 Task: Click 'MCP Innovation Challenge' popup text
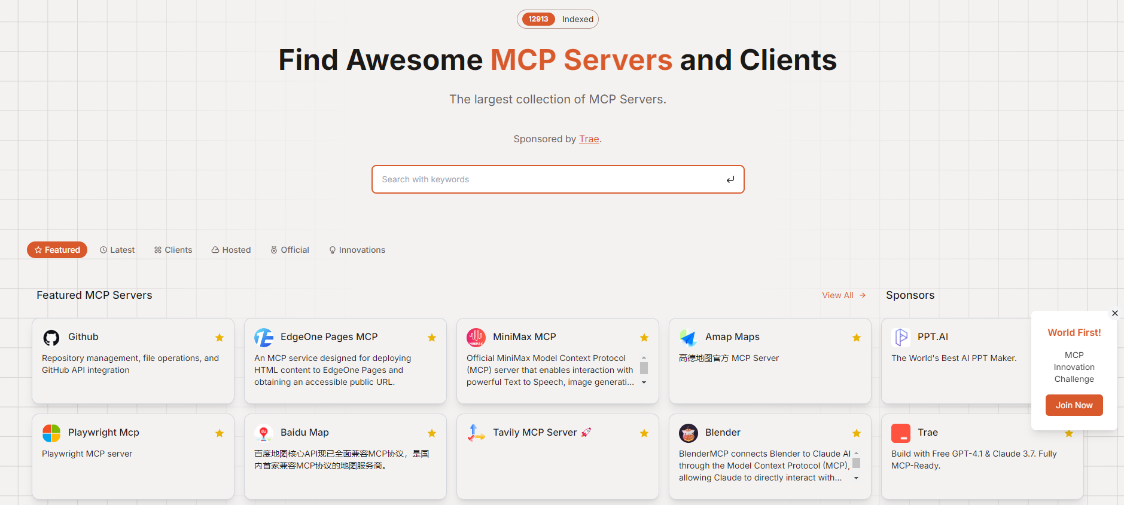(1074, 367)
